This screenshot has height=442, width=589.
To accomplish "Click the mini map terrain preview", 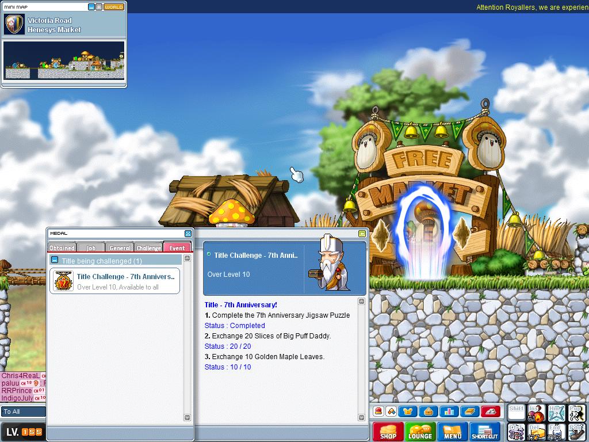I will pos(64,60).
